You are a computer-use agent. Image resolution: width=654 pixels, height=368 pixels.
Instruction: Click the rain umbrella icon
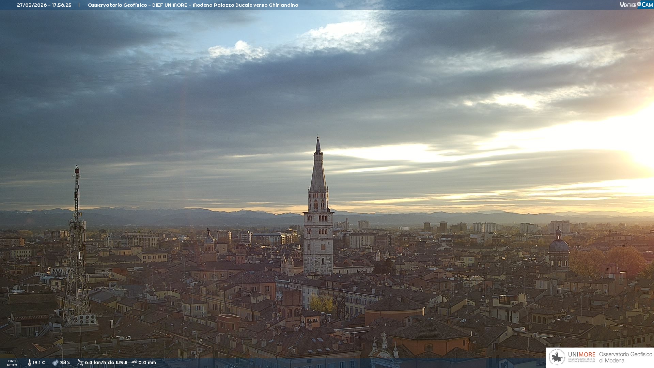coord(134,363)
